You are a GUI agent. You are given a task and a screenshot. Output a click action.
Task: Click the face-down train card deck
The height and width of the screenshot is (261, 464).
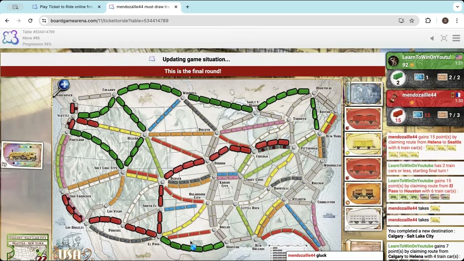(363, 93)
